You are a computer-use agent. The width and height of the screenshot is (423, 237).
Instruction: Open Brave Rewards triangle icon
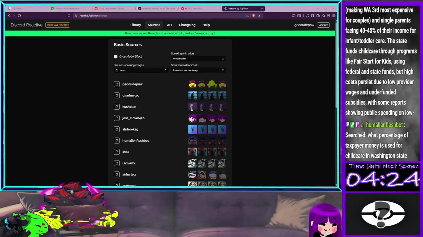tap(259, 15)
